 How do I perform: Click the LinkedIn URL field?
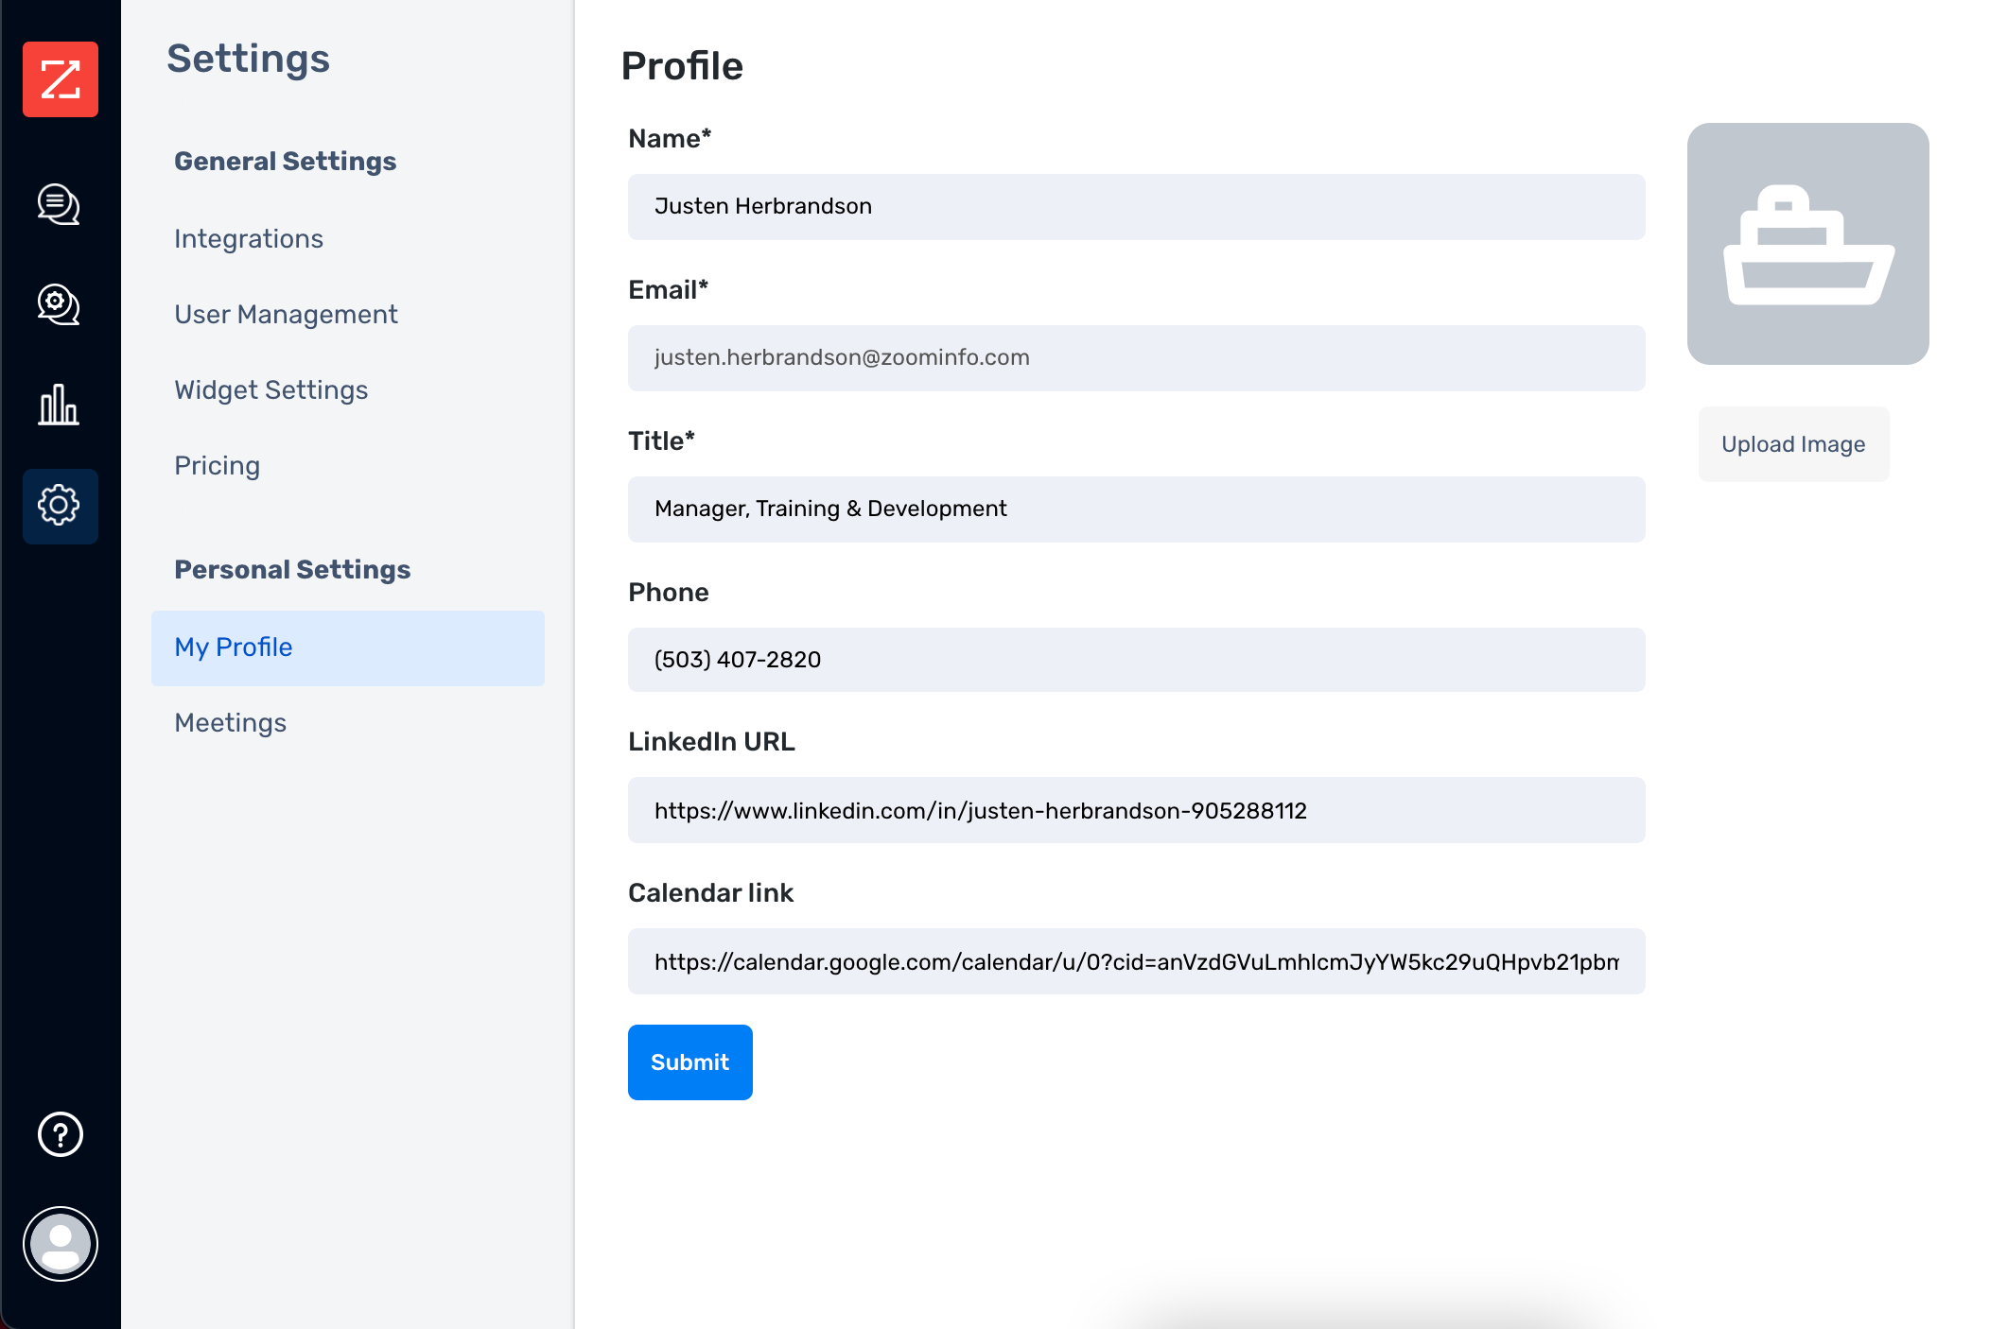click(x=1135, y=810)
